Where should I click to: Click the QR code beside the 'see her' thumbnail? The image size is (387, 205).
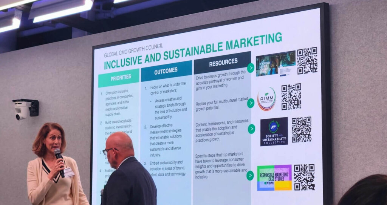coord(307,61)
